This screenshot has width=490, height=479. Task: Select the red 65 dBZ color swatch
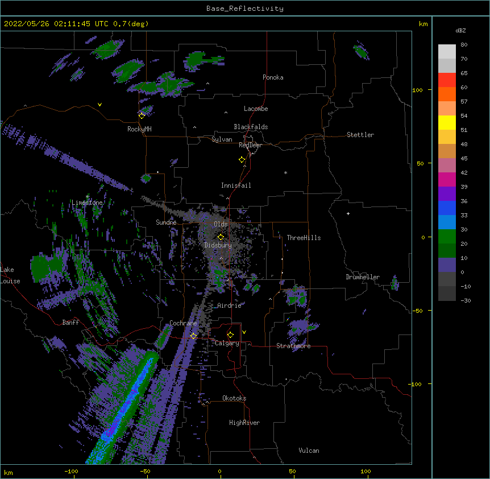447,80
